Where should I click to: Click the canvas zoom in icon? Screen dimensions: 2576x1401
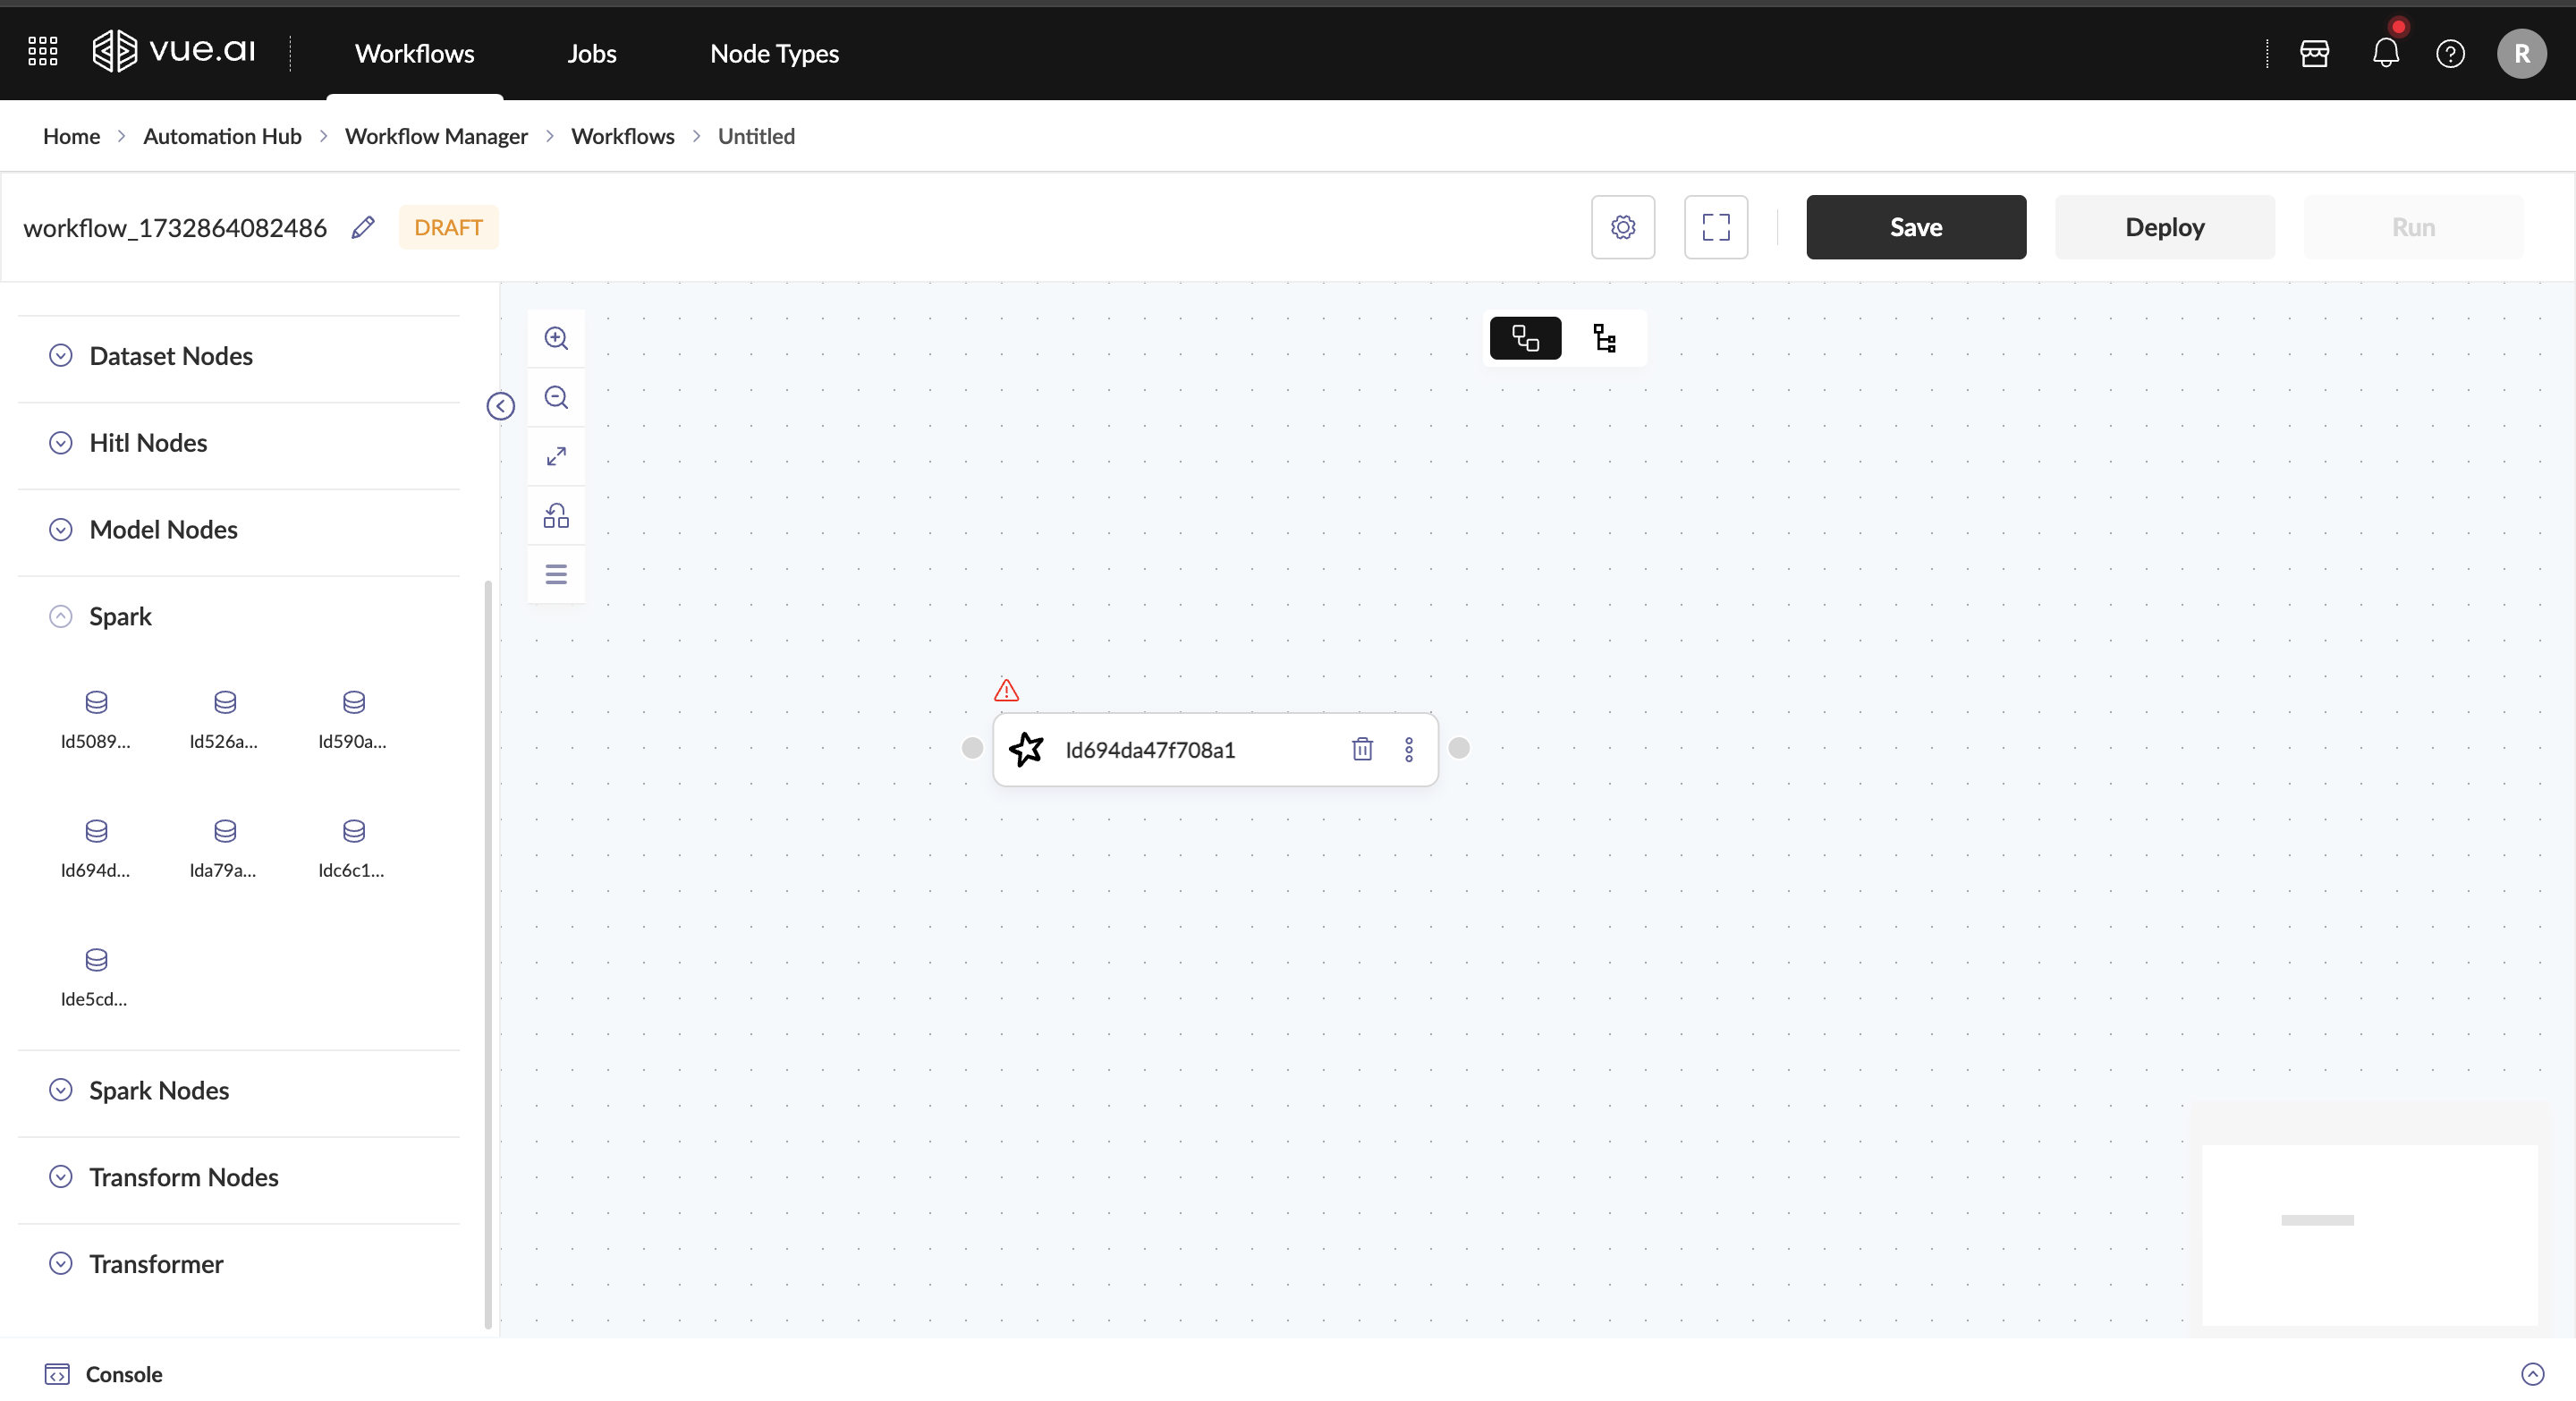pyautogui.click(x=556, y=338)
